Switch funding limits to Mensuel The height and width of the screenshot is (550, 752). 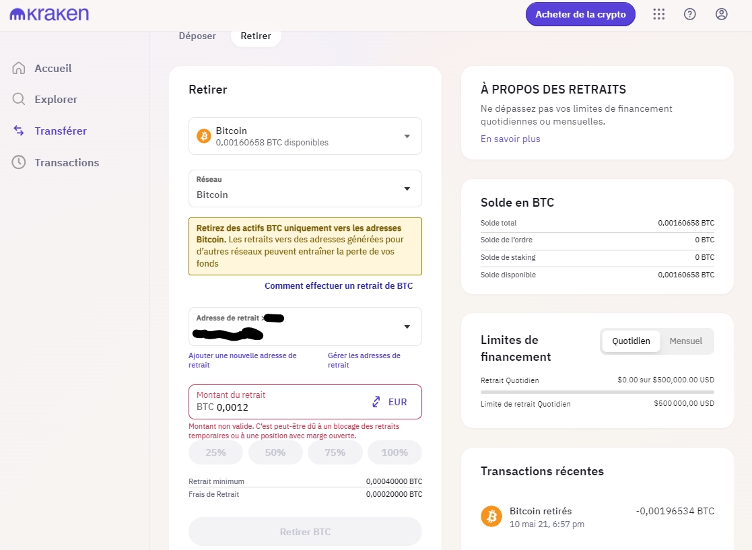click(x=685, y=341)
